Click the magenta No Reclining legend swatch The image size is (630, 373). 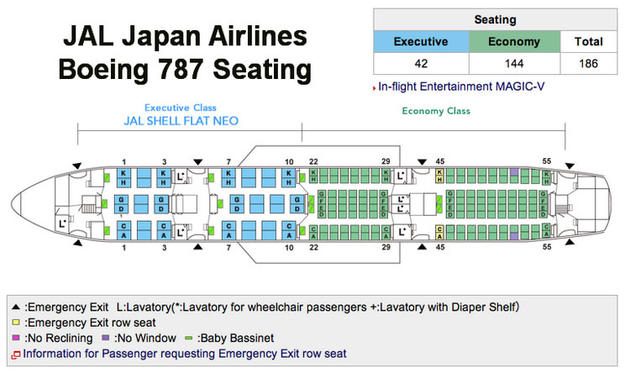16,338
